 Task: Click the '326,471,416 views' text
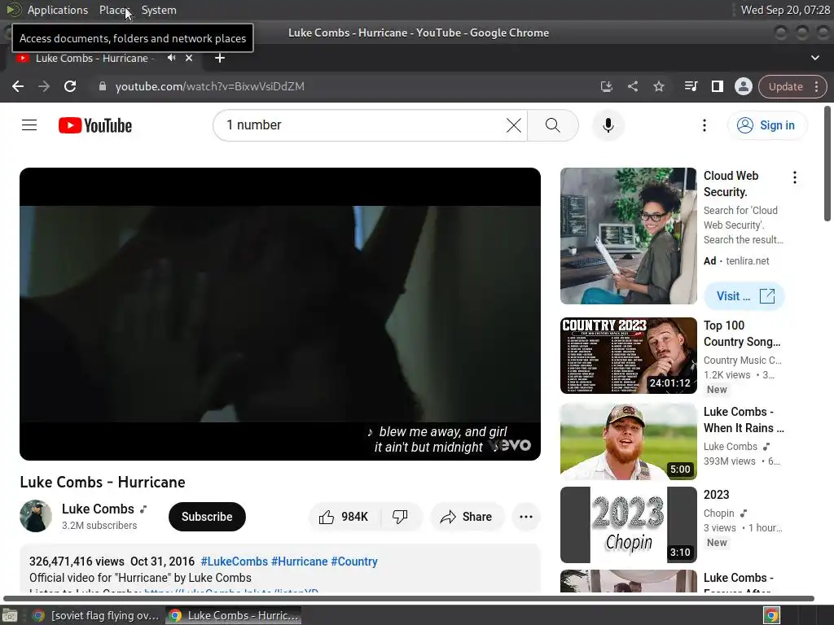click(77, 562)
